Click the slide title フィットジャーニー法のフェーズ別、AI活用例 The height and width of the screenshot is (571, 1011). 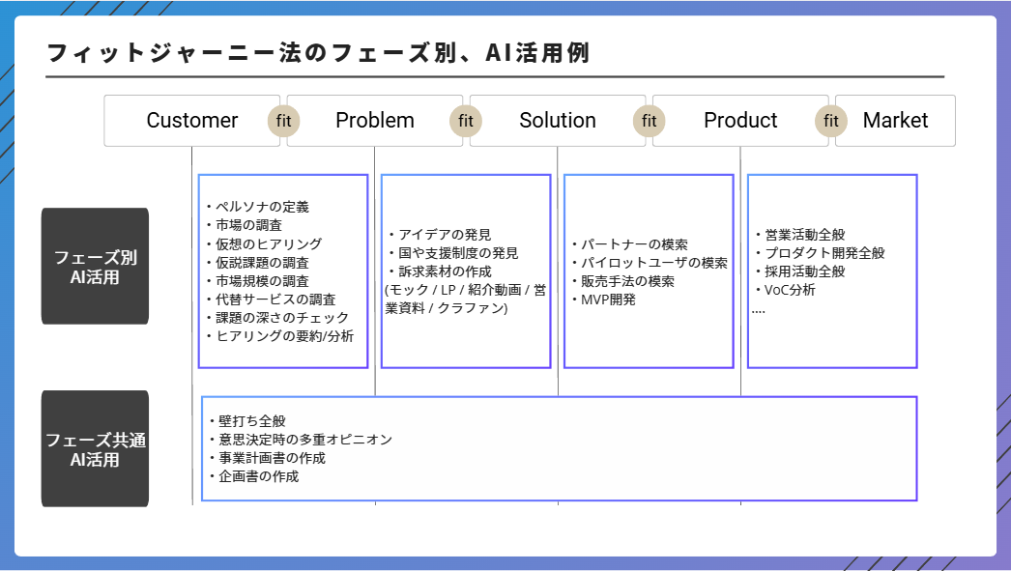[318, 53]
